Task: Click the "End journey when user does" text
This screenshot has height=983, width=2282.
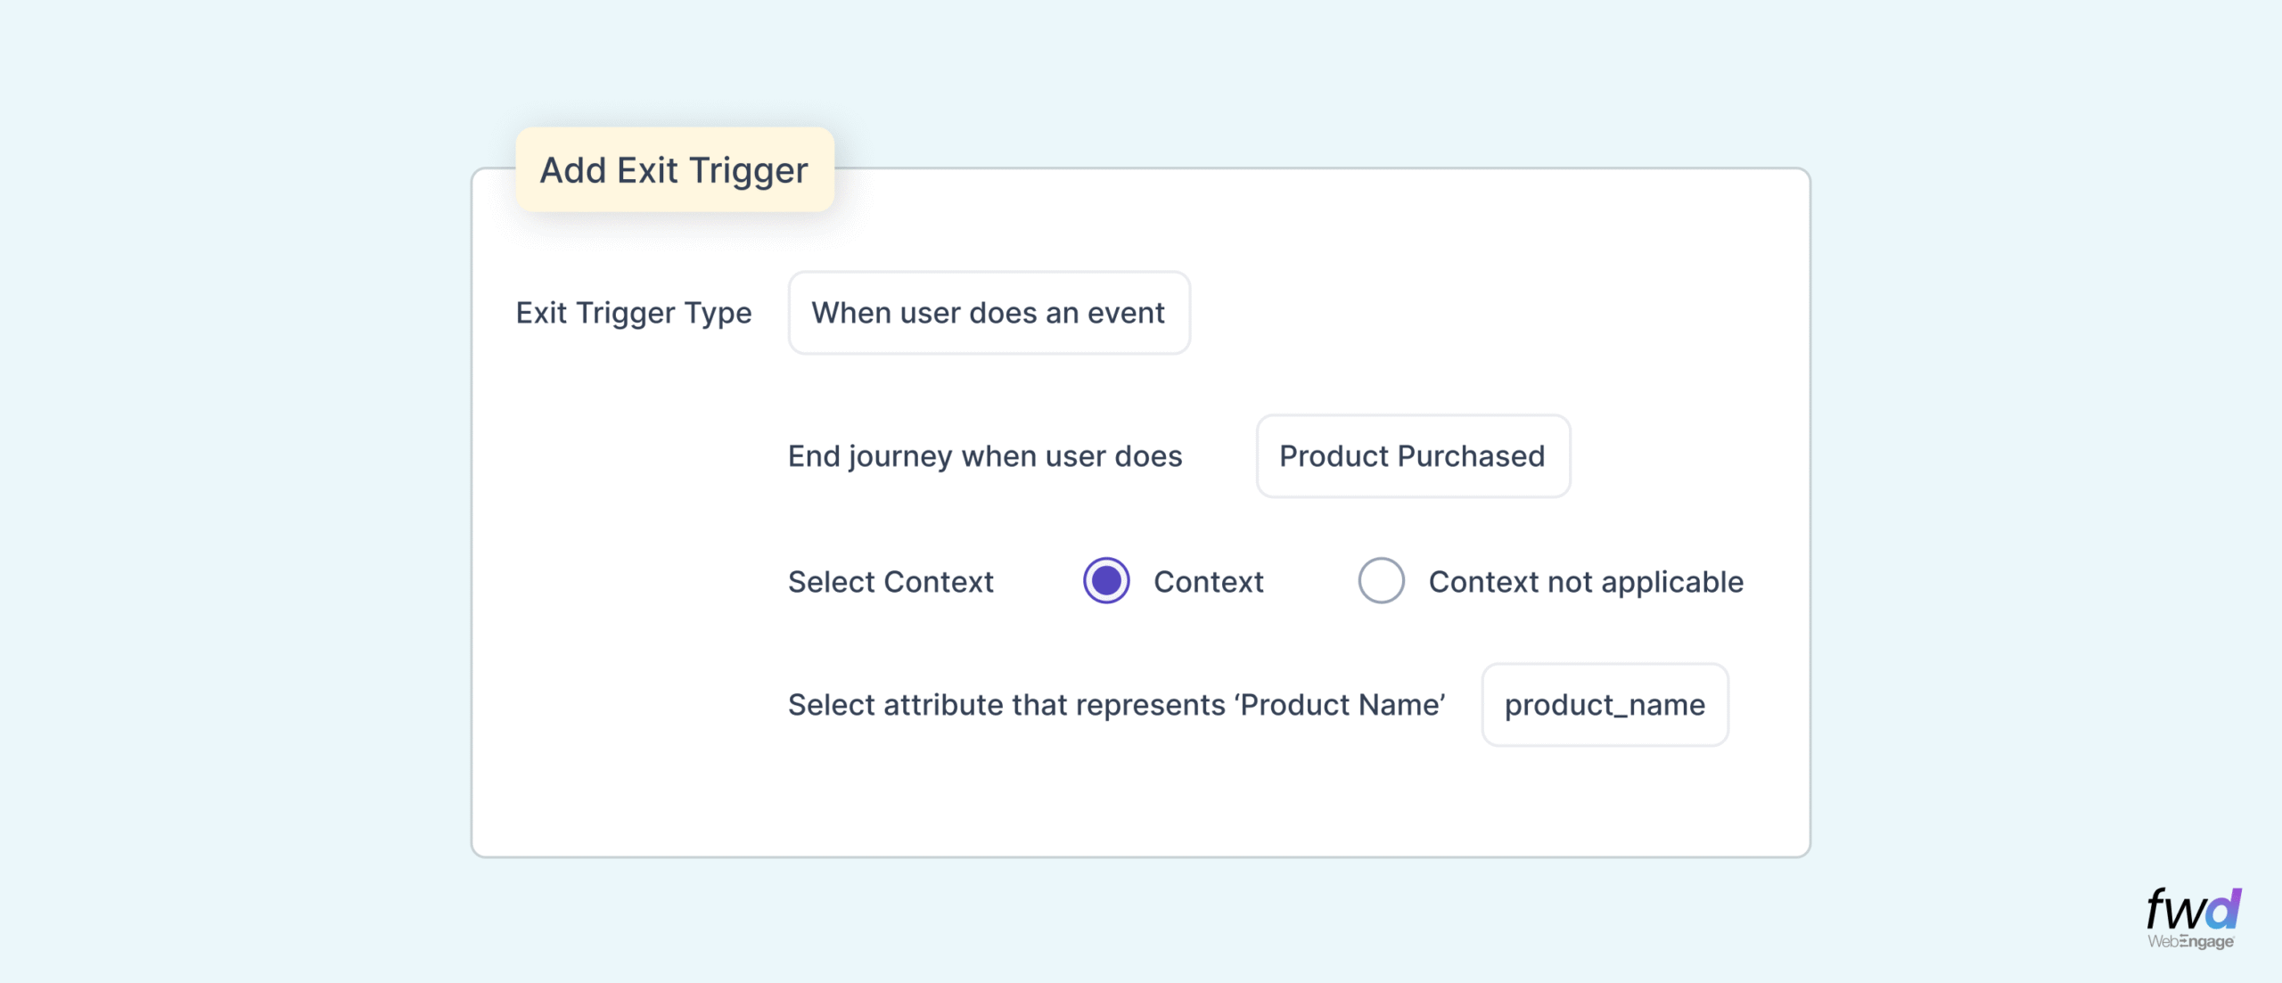Action: point(984,456)
